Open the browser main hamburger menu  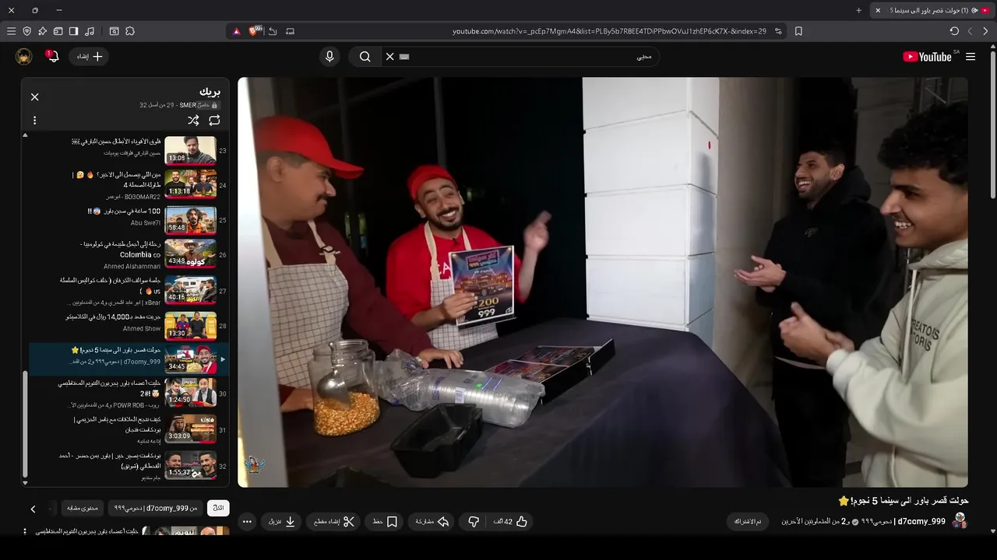tap(11, 31)
